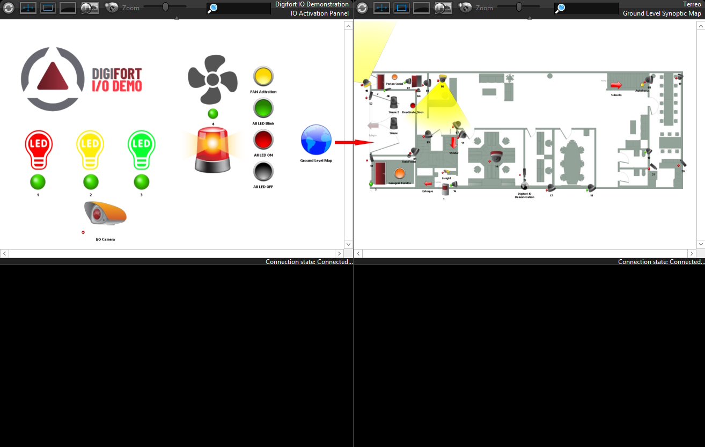Open dome camera 14 on the floor map

497,157
